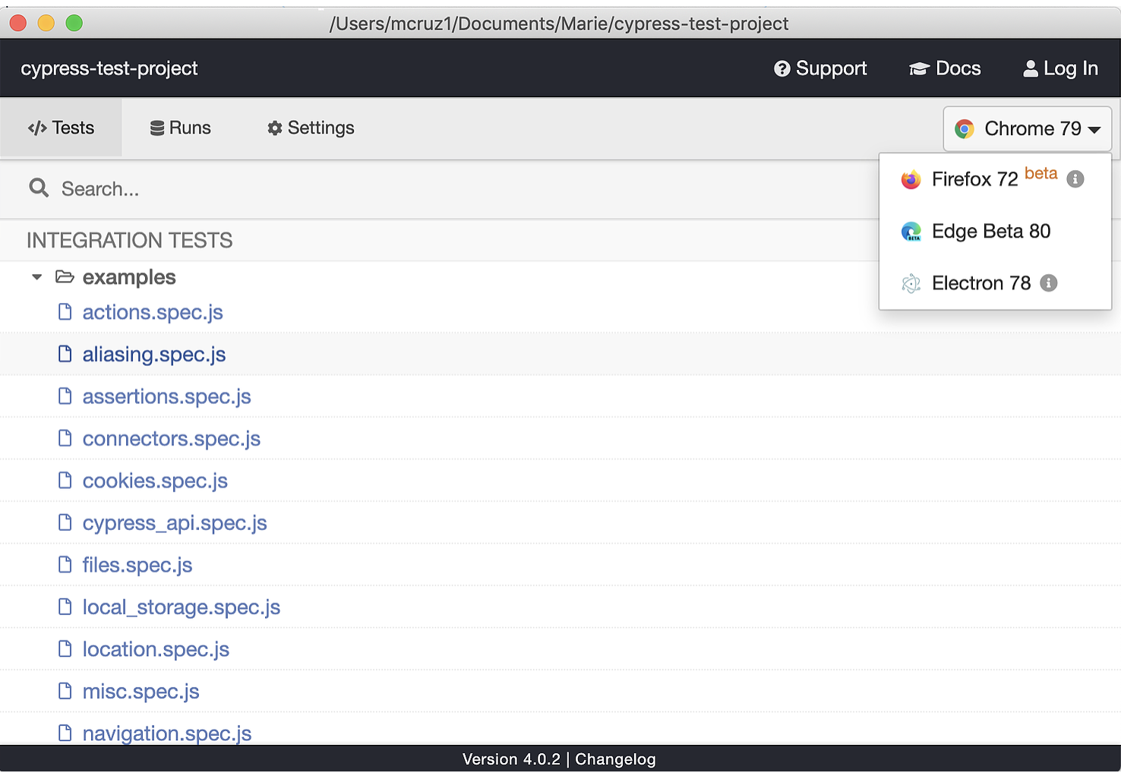Open the Settings tab

pyautogui.click(x=311, y=128)
